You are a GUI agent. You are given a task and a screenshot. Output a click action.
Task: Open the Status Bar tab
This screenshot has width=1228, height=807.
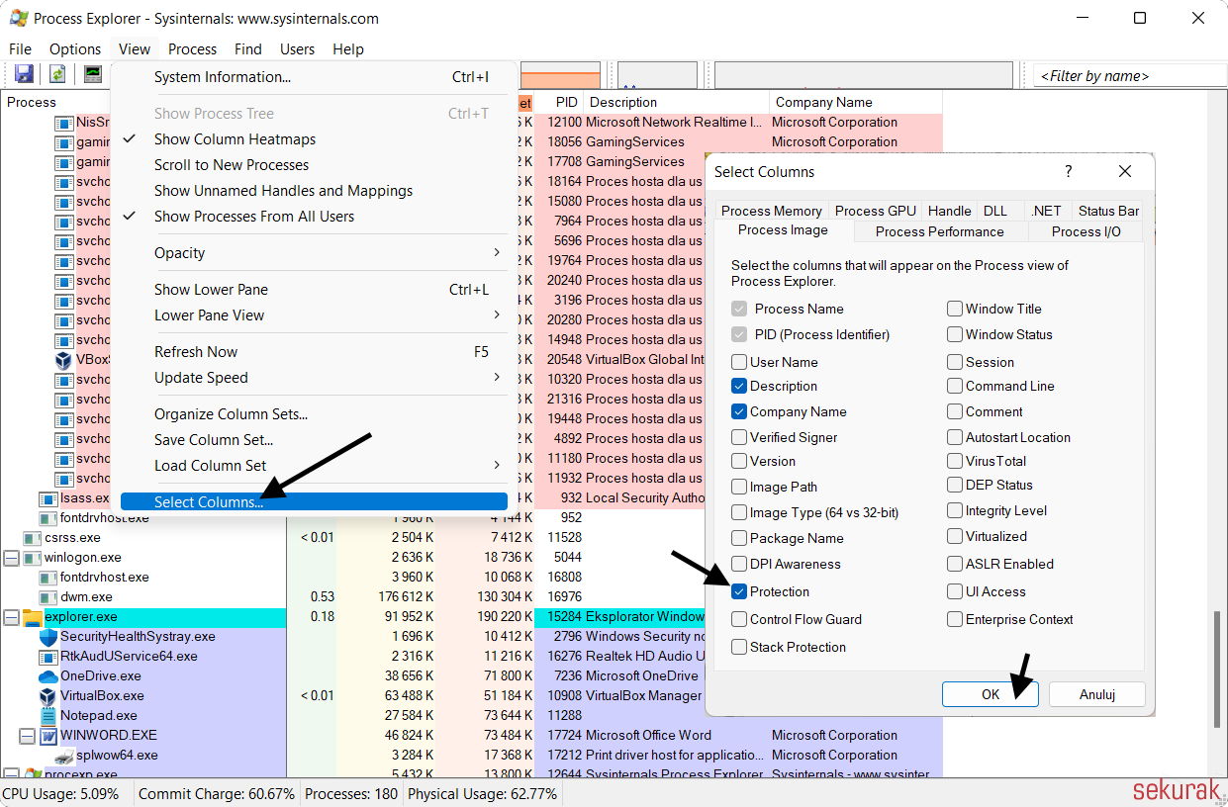point(1108,211)
